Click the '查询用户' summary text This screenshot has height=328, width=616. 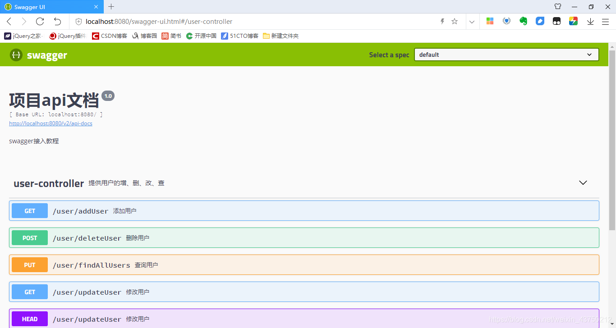tap(146, 265)
